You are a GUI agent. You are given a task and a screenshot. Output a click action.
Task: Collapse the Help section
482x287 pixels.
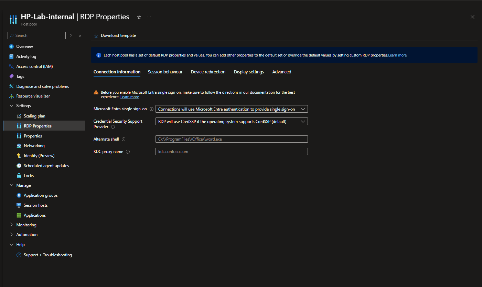click(x=11, y=245)
